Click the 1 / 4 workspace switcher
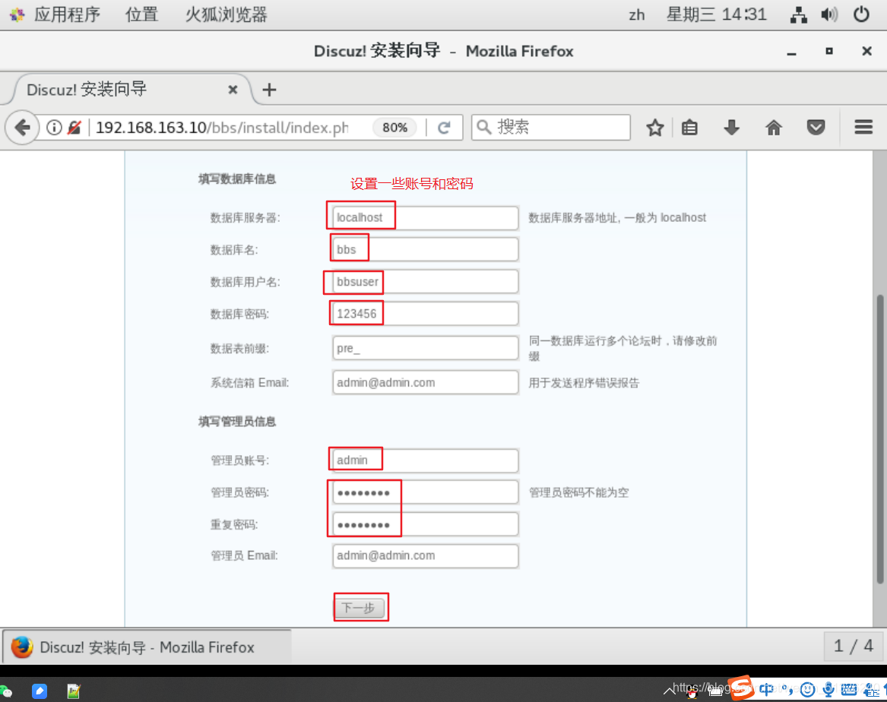Image resolution: width=887 pixels, height=702 pixels. click(x=853, y=646)
